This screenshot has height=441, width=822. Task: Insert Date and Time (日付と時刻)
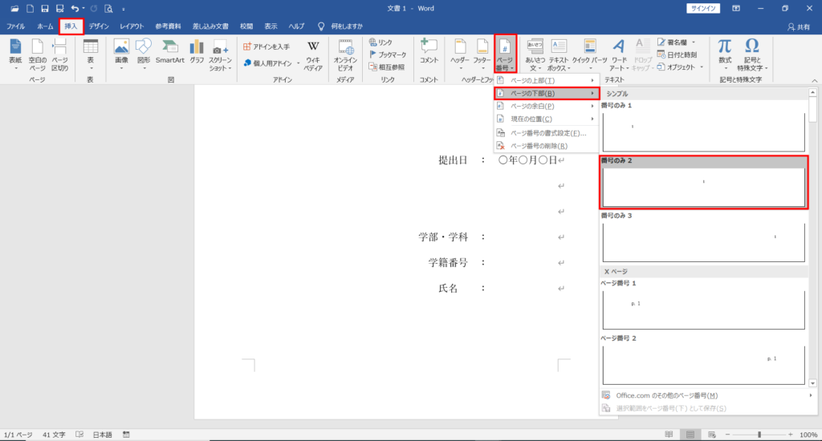677,55
